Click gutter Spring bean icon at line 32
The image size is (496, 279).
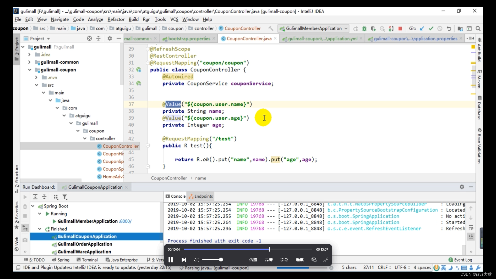coord(139,70)
